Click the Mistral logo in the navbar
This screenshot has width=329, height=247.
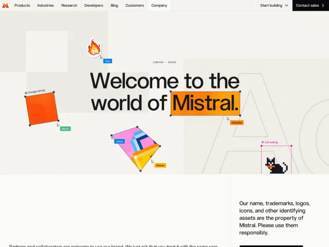(x=6, y=6)
